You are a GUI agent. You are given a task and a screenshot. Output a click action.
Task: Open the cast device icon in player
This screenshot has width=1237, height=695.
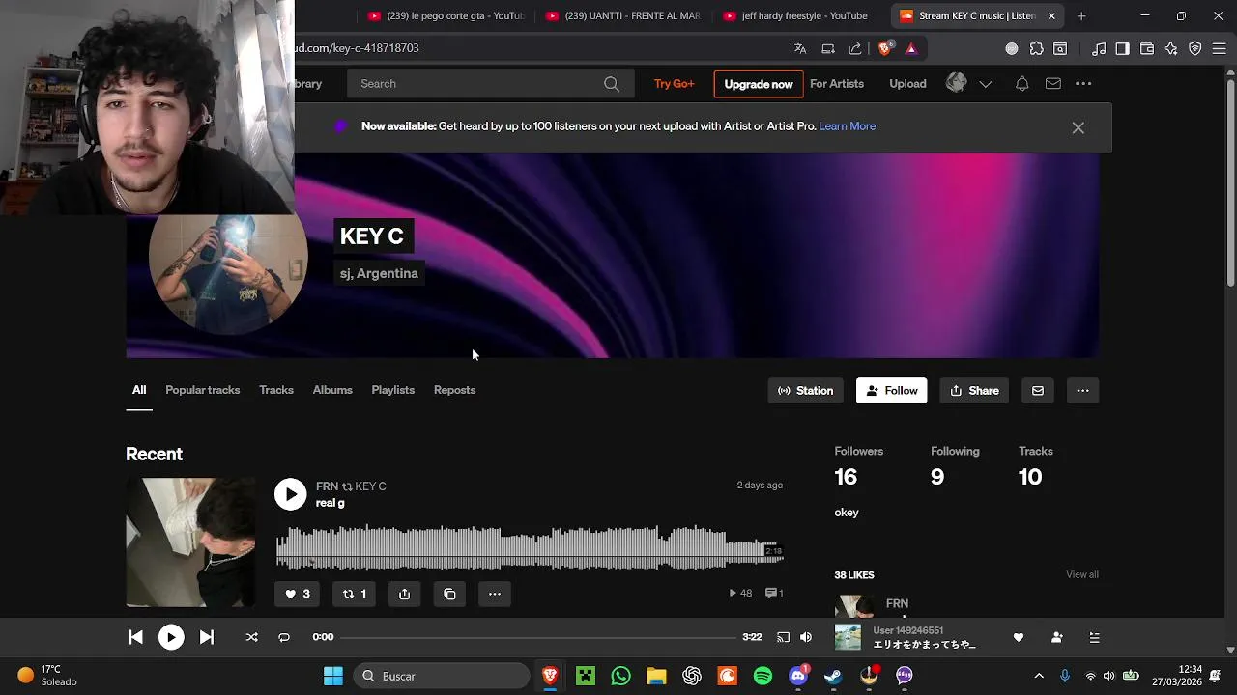pos(783,637)
